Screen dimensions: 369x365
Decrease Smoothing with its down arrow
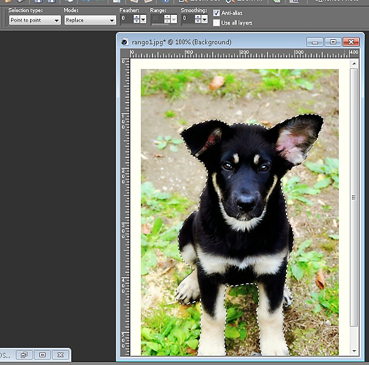coord(198,21)
